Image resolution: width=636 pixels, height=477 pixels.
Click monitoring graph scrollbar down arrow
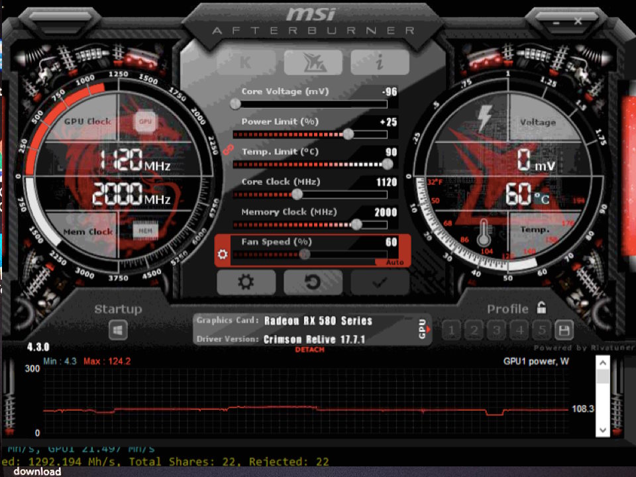point(603,430)
